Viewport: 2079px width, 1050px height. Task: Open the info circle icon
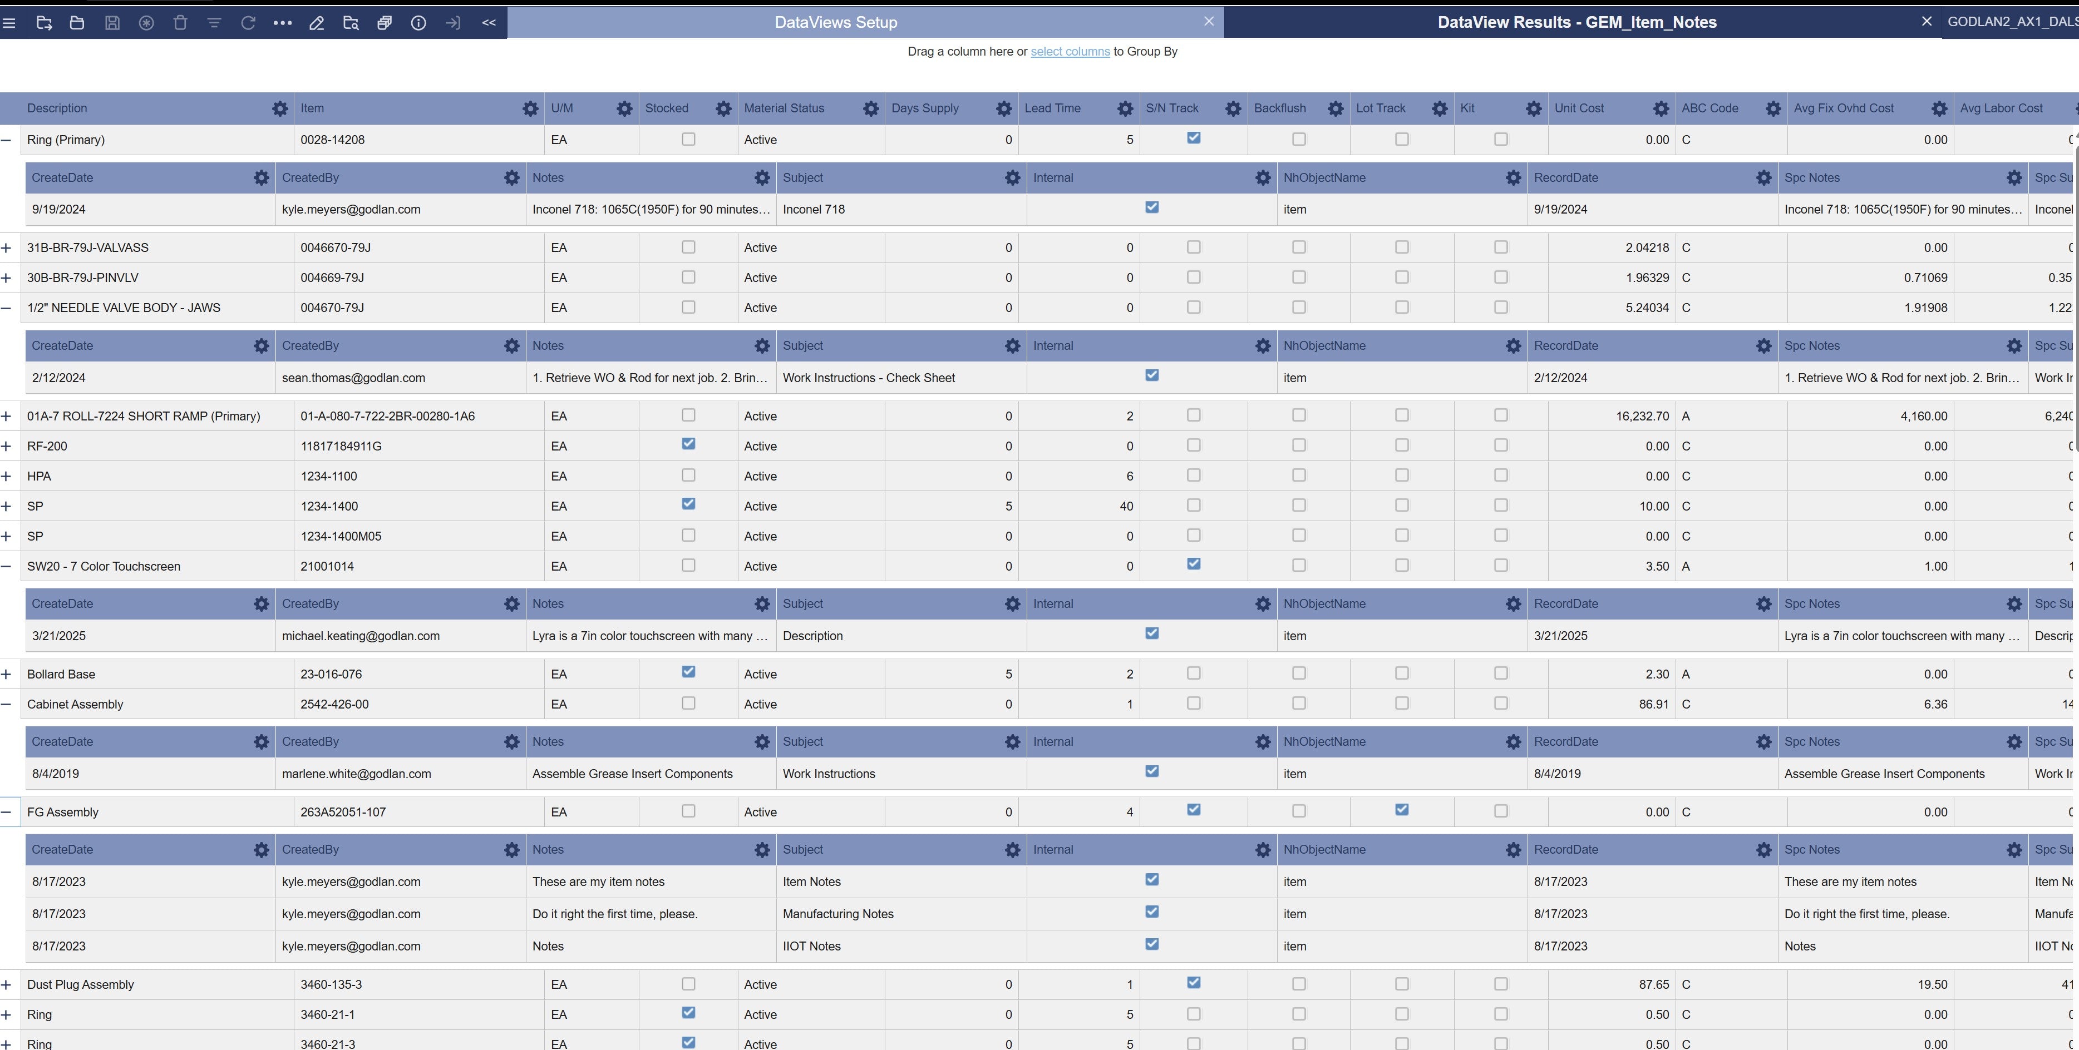418,23
